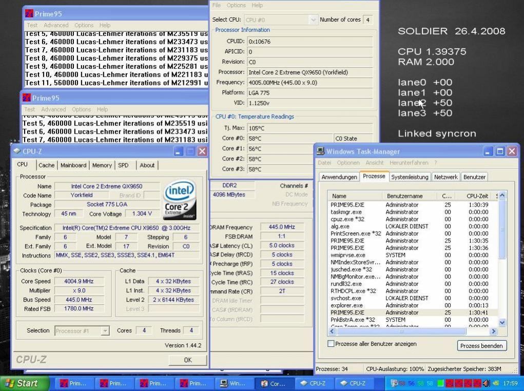Click the scroll-up arrow of the process list

pyautogui.click(x=502, y=195)
